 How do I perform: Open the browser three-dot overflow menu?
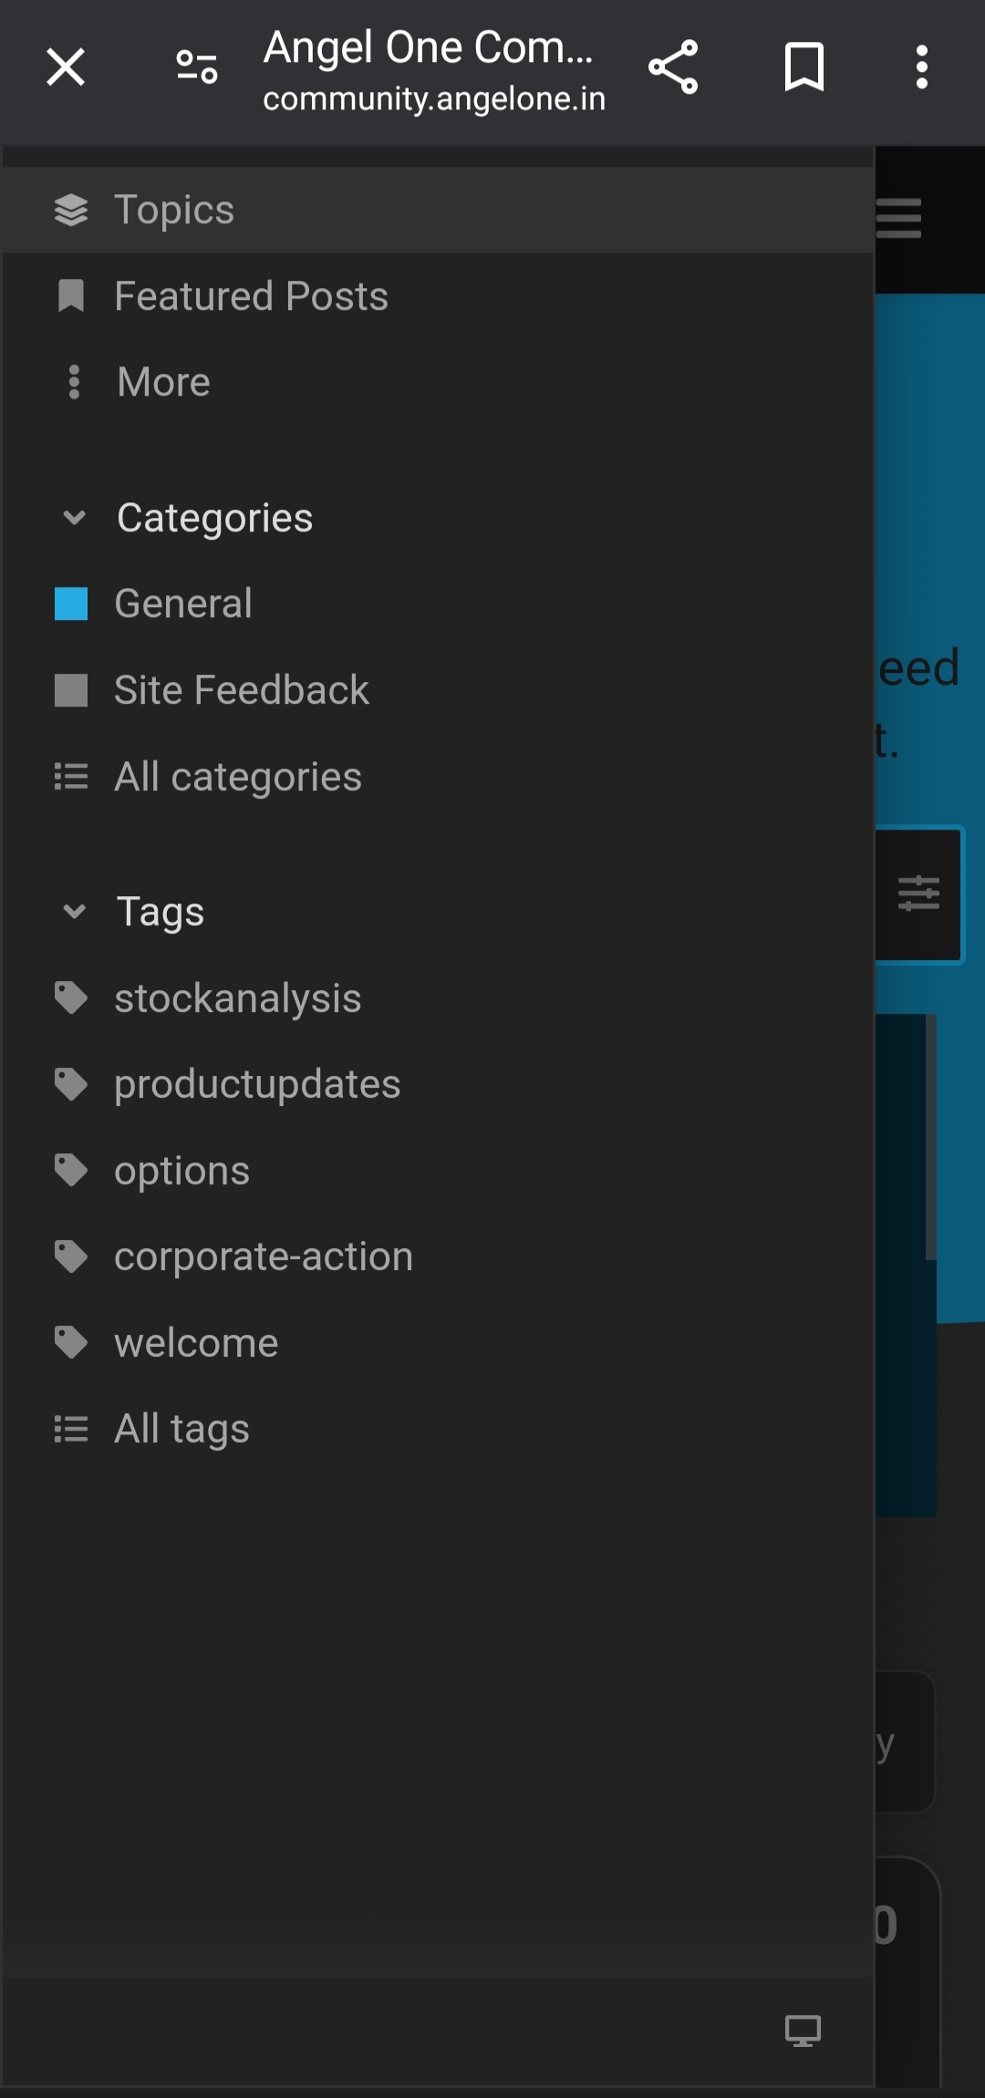click(922, 67)
